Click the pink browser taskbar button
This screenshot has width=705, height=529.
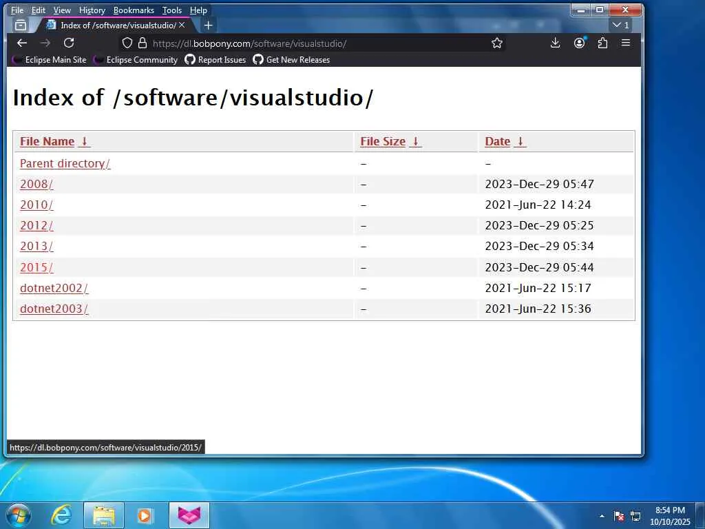click(189, 515)
